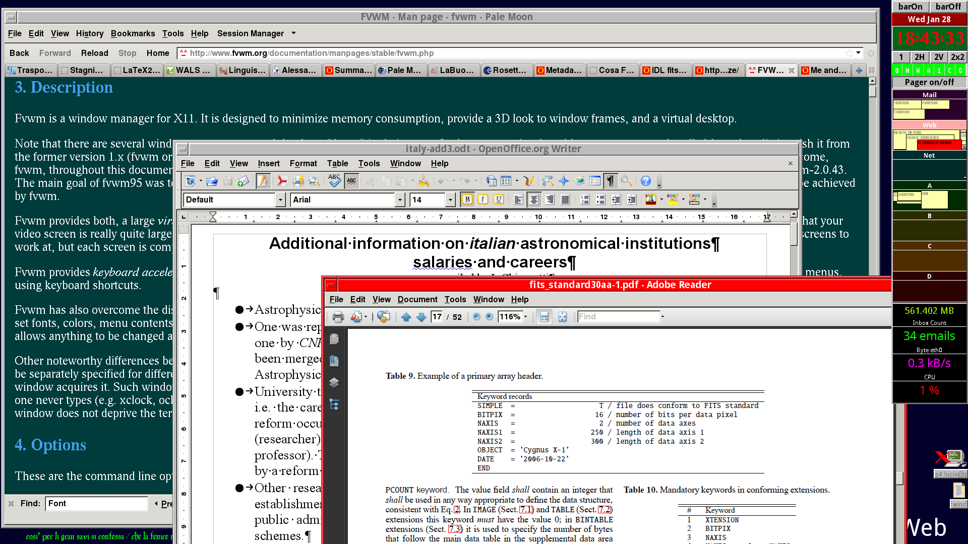This screenshot has height=544, width=968.
Task: Click Reload button in Pale Moon
Action: click(95, 53)
